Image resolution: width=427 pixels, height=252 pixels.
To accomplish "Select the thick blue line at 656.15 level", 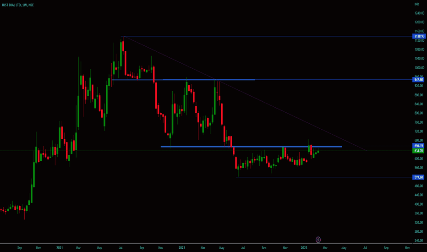I will pos(251,147).
